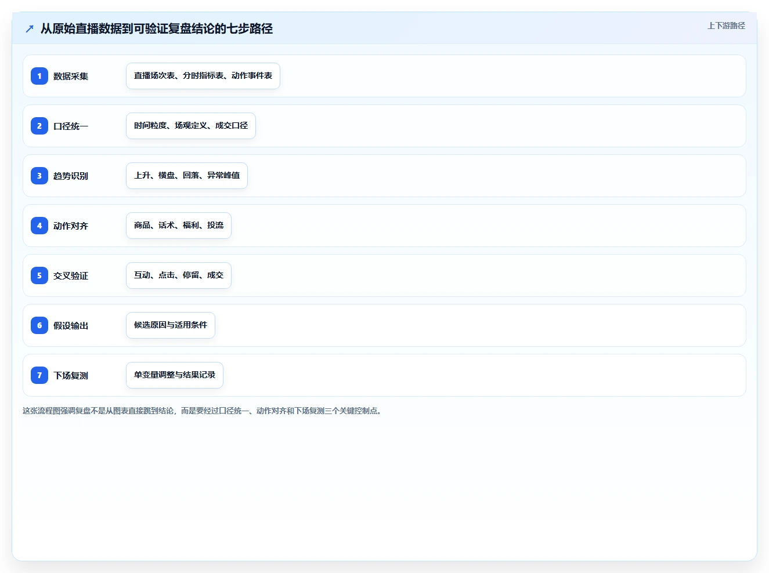The height and width of the screenshot is (573, 769).
Task: Click the footnote text starting with 这张流程图强调
Action: click(202, 411)
